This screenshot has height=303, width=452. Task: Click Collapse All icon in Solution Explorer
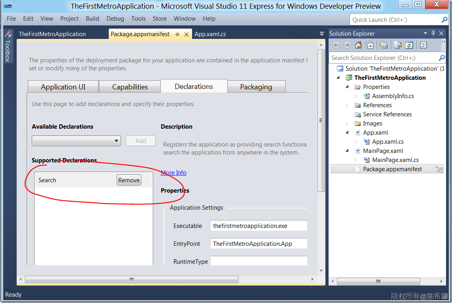point(369,45)
